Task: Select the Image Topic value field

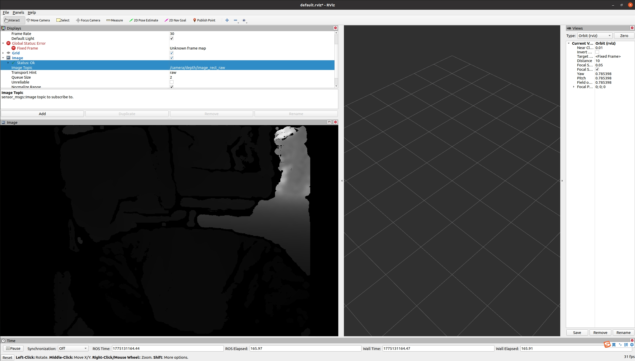Action: tap(252, 67)
